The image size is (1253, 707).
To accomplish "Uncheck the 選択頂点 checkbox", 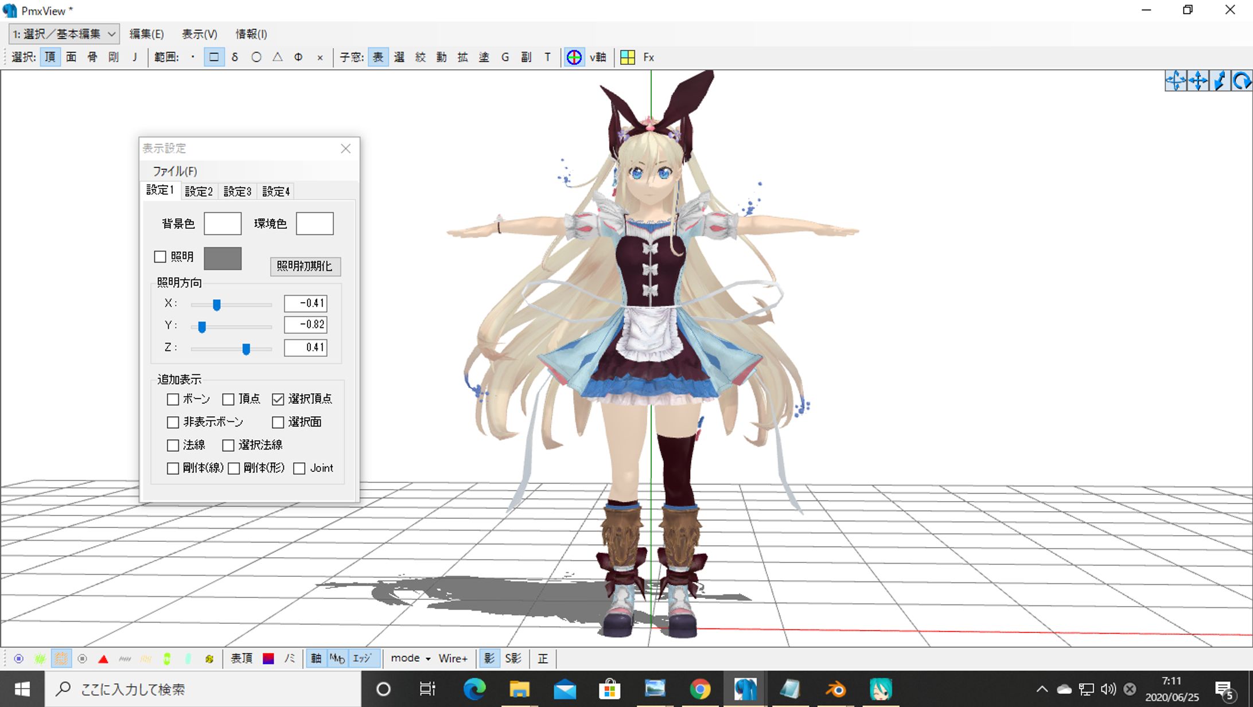I will tap(278, 399).
